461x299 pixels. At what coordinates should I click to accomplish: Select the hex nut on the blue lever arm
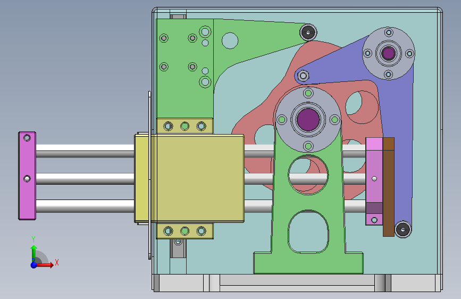[x=303, y=76]
